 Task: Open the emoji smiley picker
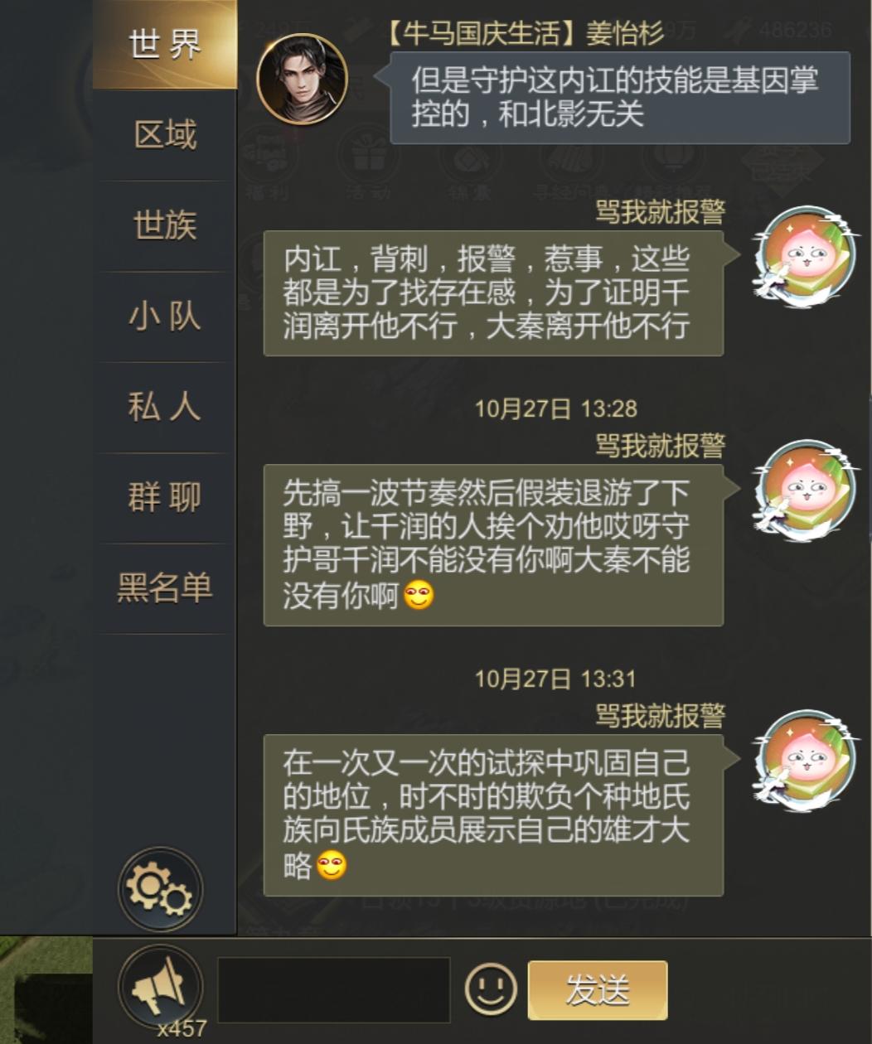coord(491,988)
